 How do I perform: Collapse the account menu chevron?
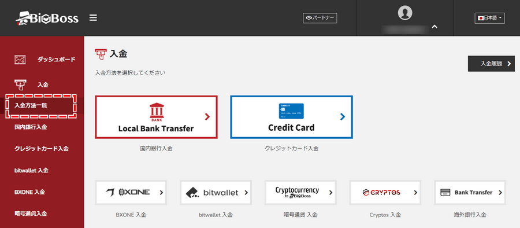click(x=434, y=27)
